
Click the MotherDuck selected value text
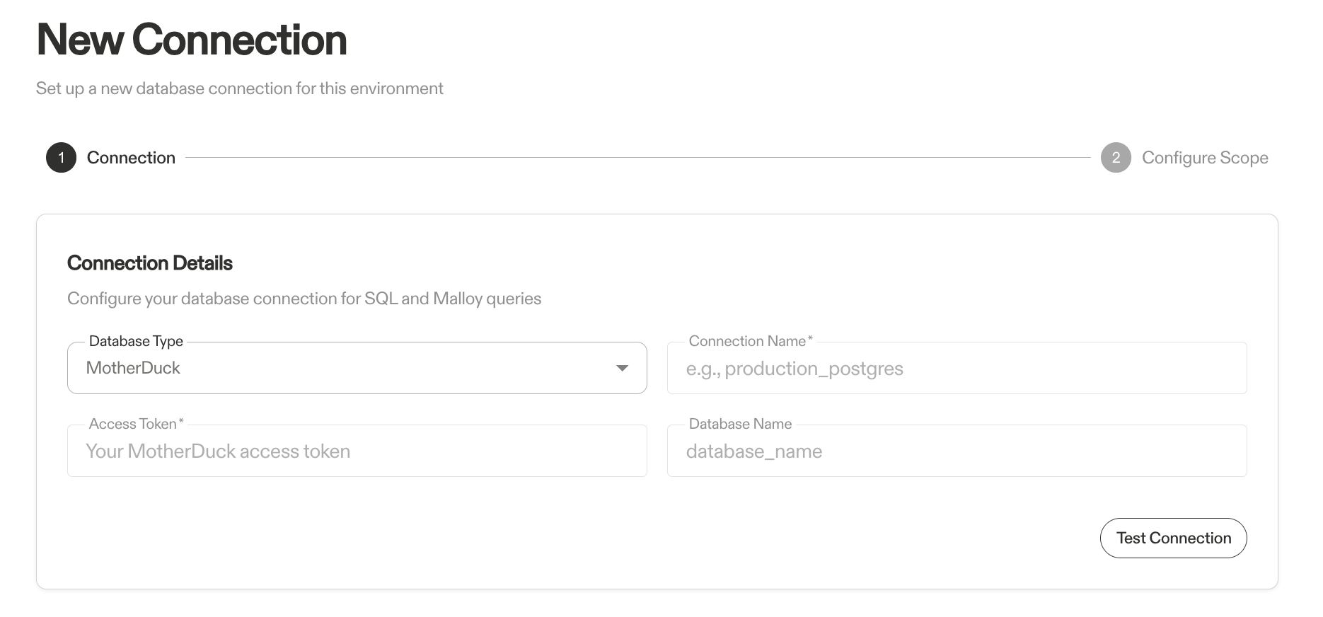tap(133, 368)
